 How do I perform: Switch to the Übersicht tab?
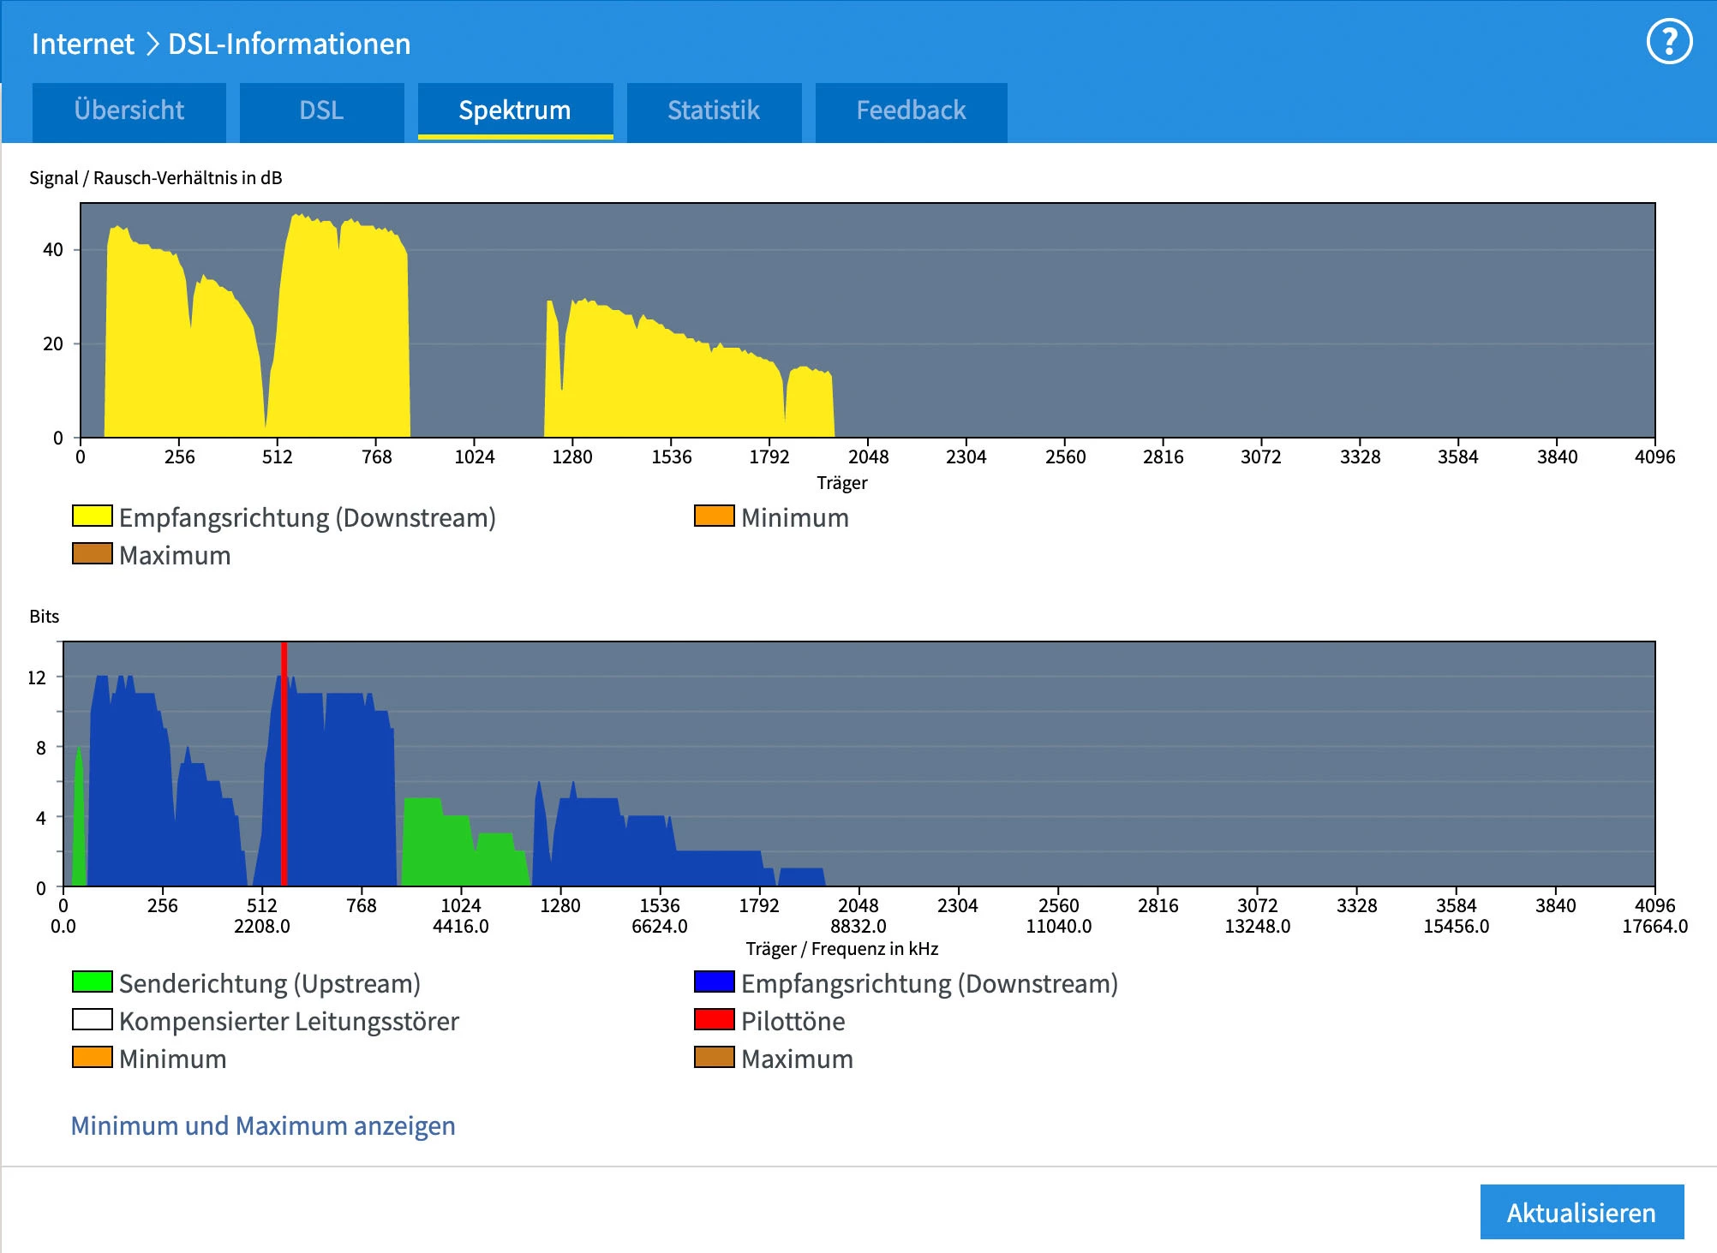(x=129, y=110)
